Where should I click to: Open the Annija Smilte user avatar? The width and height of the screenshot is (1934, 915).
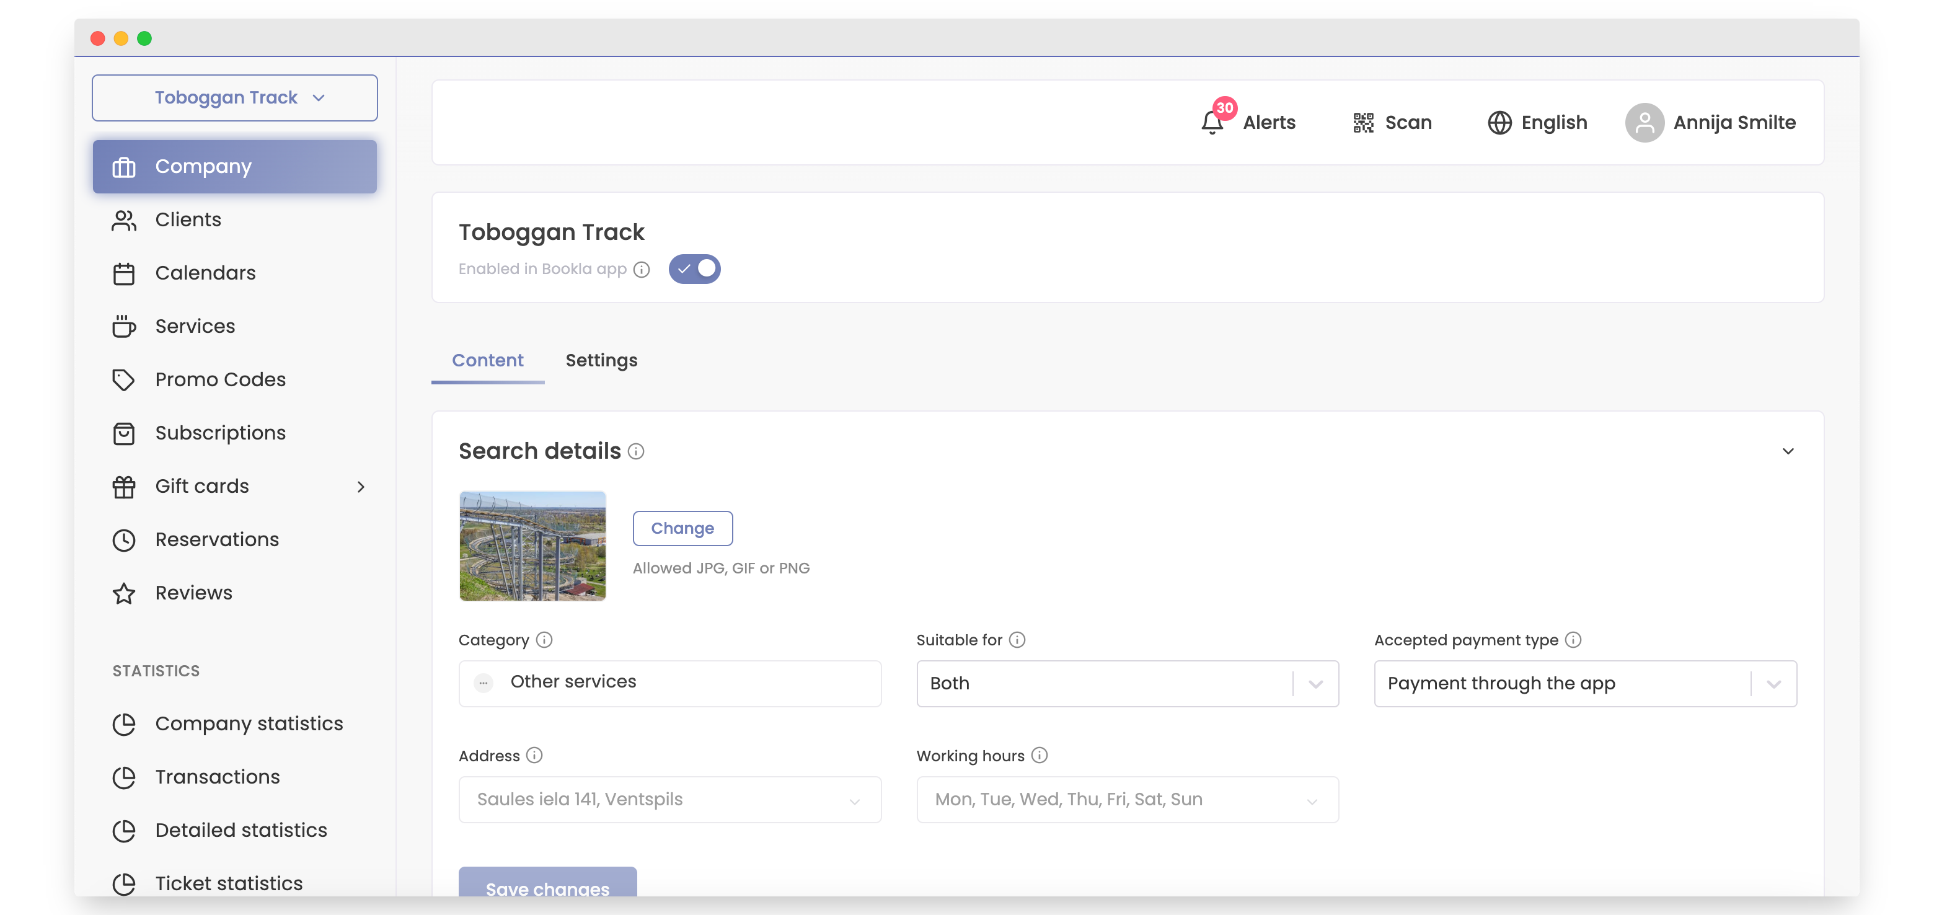[x=1644, y=122]
